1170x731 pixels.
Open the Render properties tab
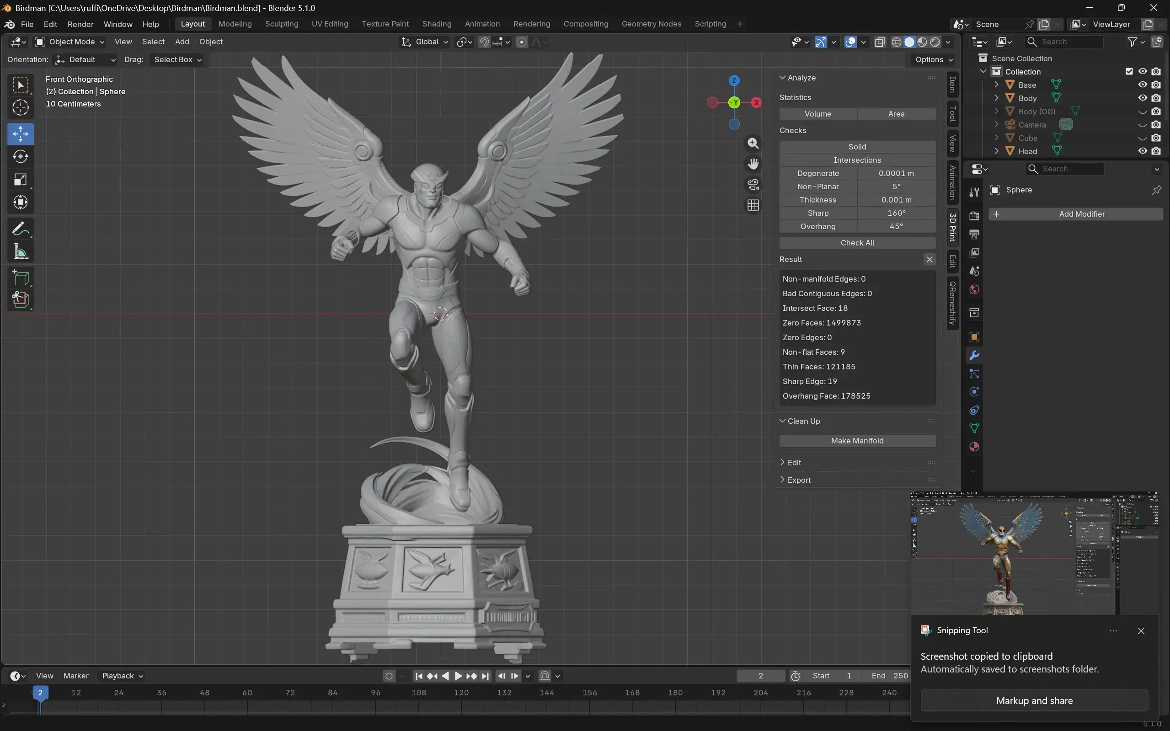[x=974, y=216]
